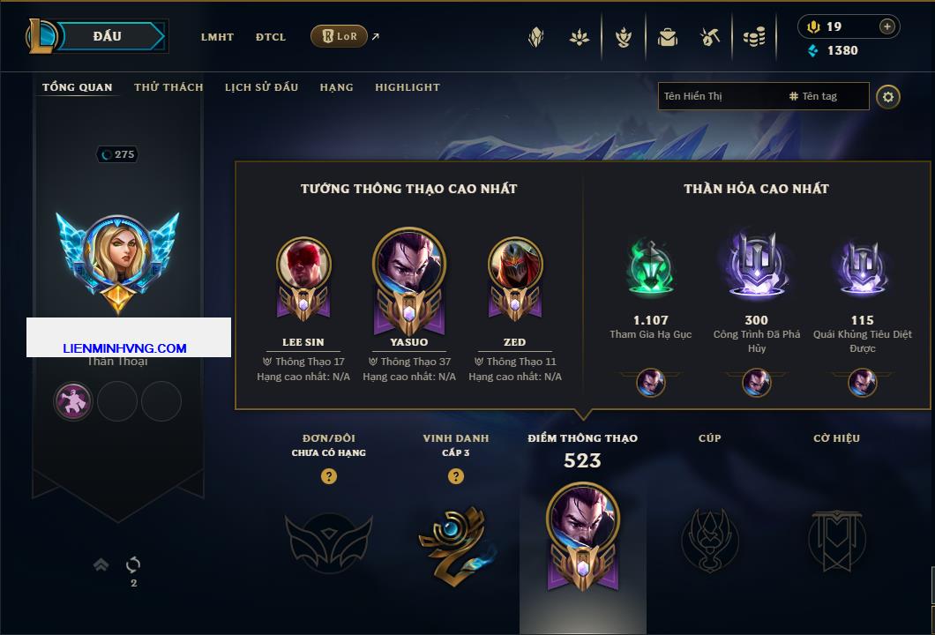Open the HIGHLIGHT tab
This screenshot has height=635, width=935.
coord(408,87)
